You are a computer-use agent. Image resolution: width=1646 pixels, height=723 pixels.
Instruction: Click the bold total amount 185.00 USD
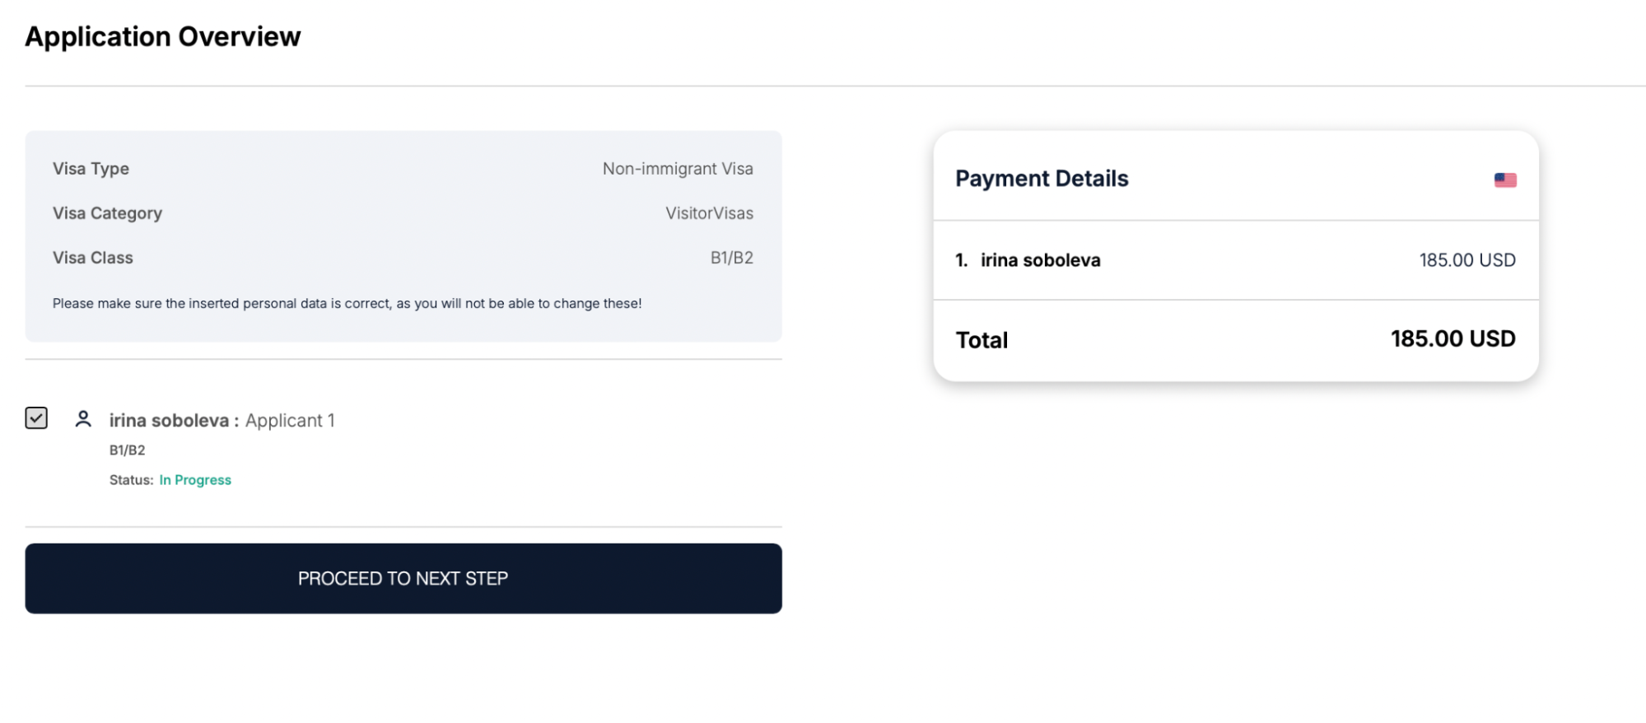[x=1452, y=338]
